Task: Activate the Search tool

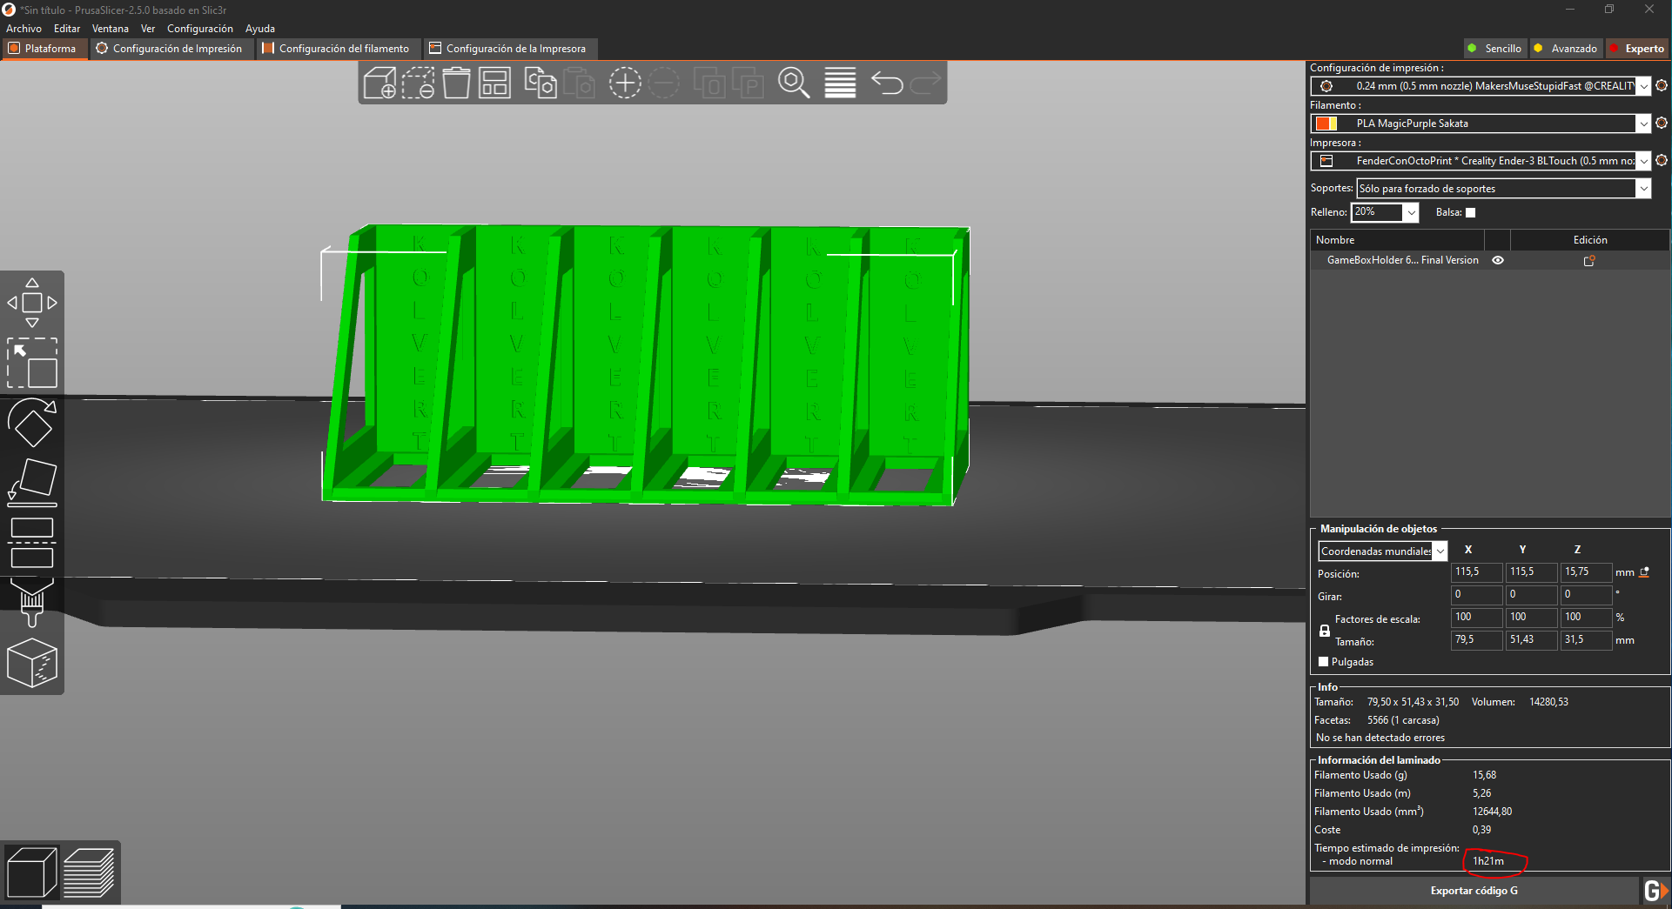Action: tap(794, 83)
